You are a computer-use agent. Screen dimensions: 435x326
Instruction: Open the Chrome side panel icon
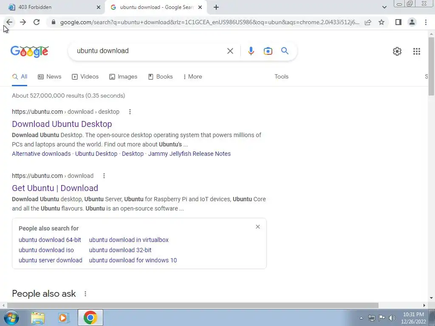coord(398,22)
